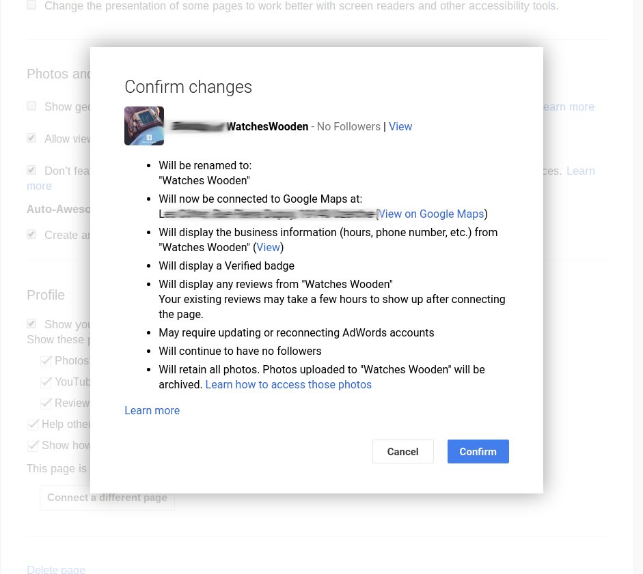This screenshot has width=643, height=574.
Task: Open View on Google Maps link
Action: [x=430, y=214]
